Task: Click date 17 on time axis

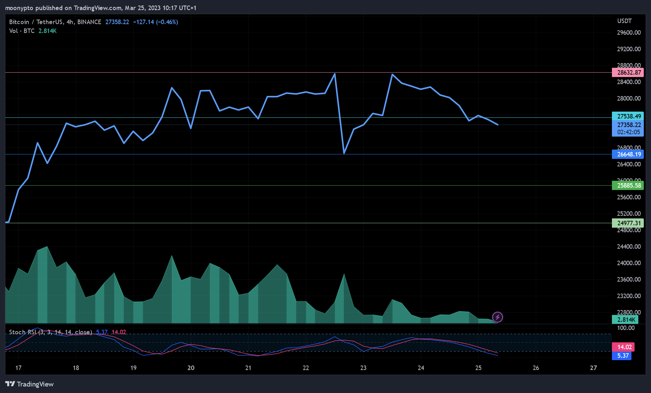Action: tap(19, 368)
